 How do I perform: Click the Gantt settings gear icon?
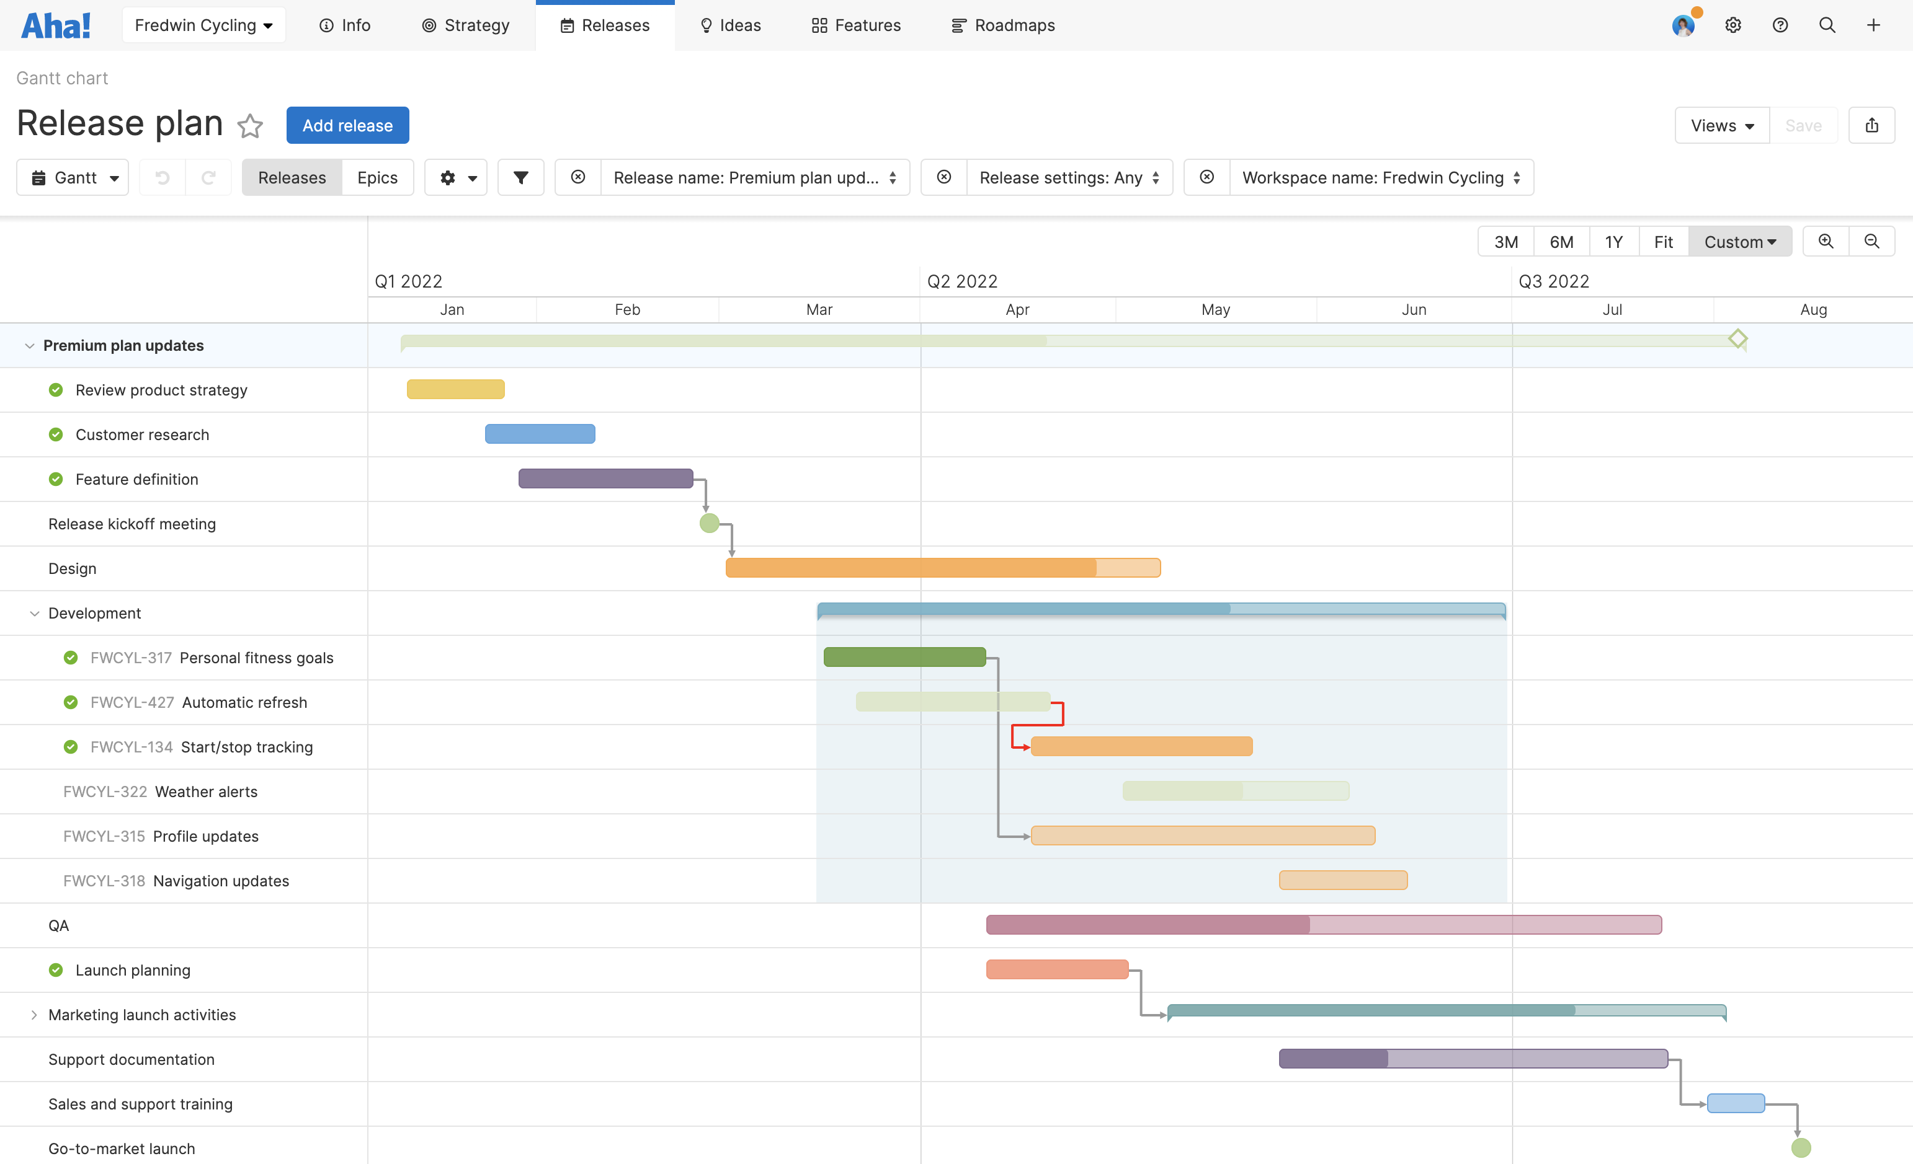click(448, 177)
